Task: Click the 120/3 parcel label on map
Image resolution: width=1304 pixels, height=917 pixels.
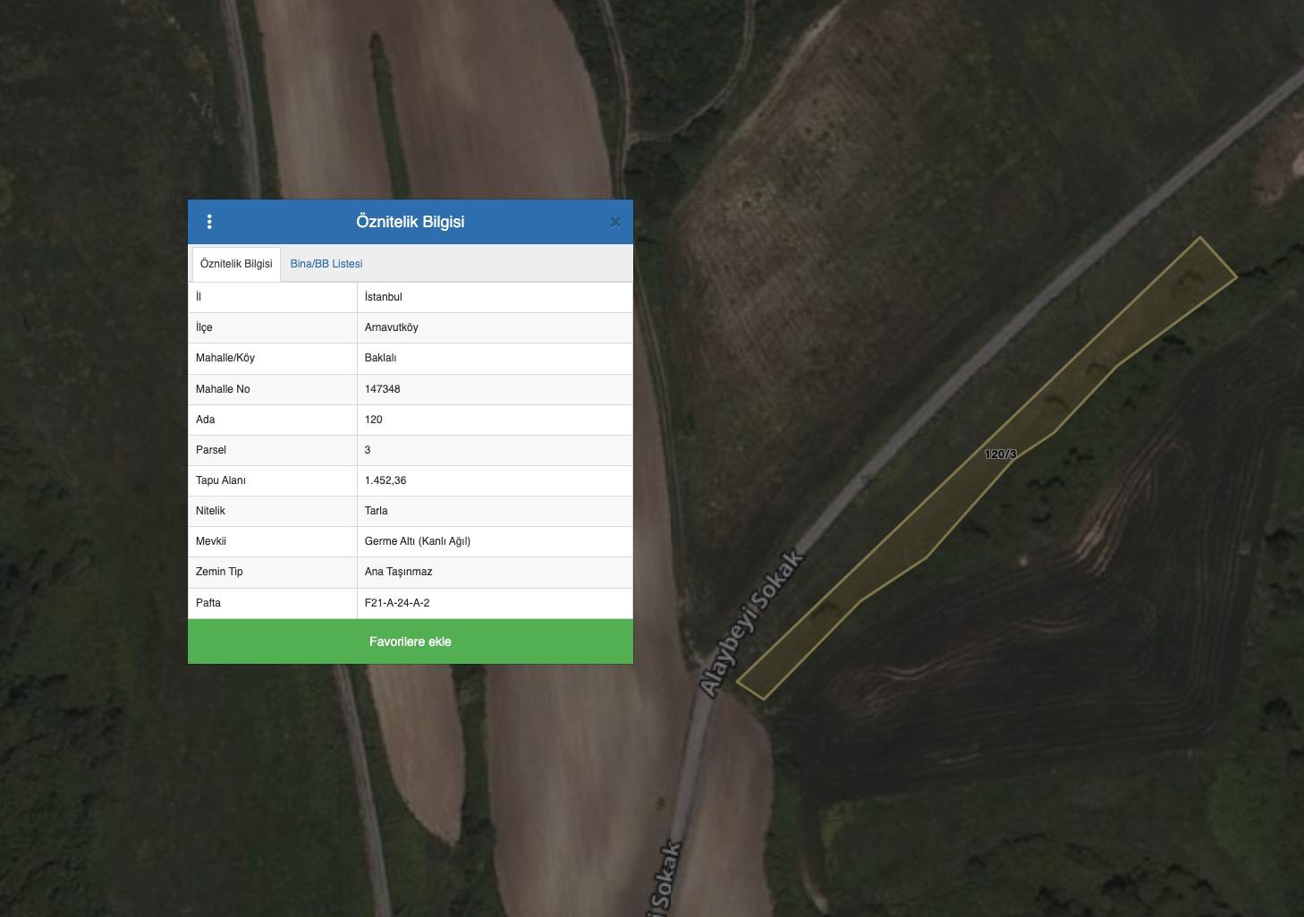Action: pyautogui.click(x=1000, y=454)
